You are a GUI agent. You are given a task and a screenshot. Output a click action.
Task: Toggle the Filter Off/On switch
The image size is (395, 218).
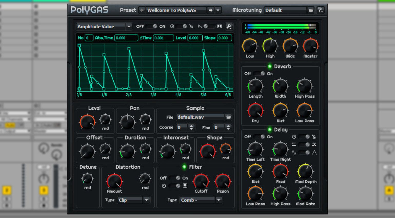coord(174,178)
